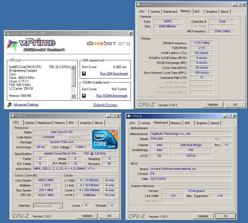Click the Bus Speed value 234.1 MHz
248x223 pixels.
pyautogui.click(x=46, y=190)
